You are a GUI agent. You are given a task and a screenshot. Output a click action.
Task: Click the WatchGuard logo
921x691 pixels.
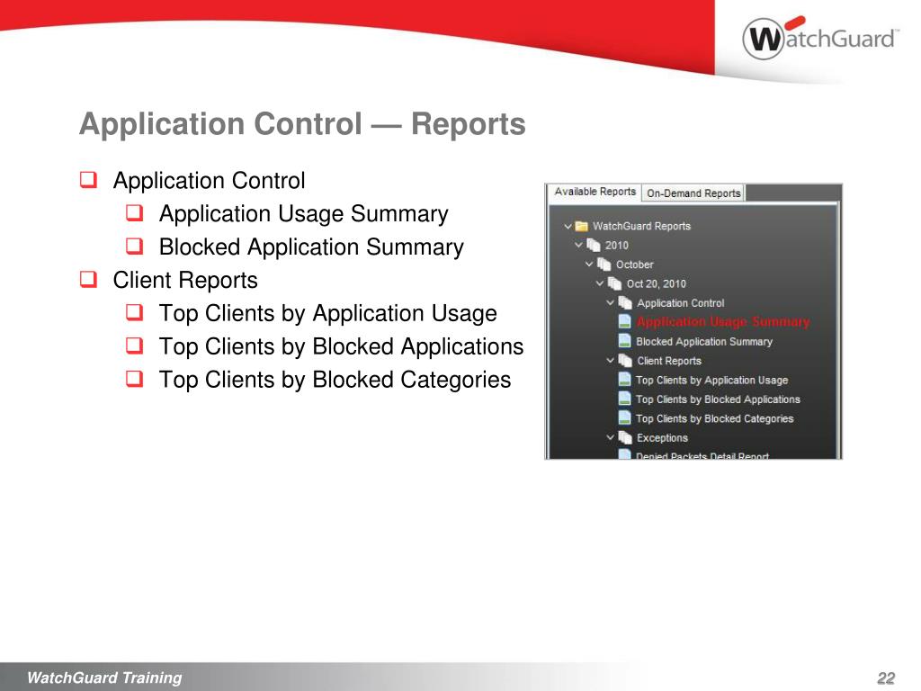tap(820, 39)
